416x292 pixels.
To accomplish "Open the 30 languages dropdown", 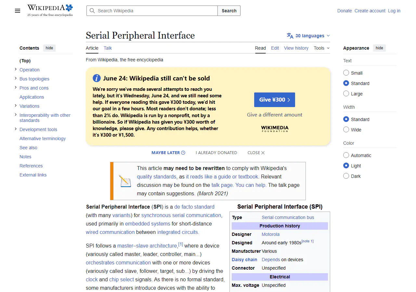I will click(x=308, y=36).
